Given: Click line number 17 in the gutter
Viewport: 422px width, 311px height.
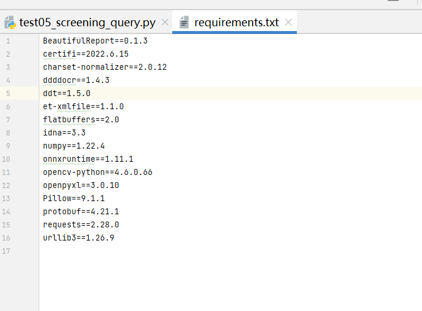Looking at the screenshot, I should (7, 251).
